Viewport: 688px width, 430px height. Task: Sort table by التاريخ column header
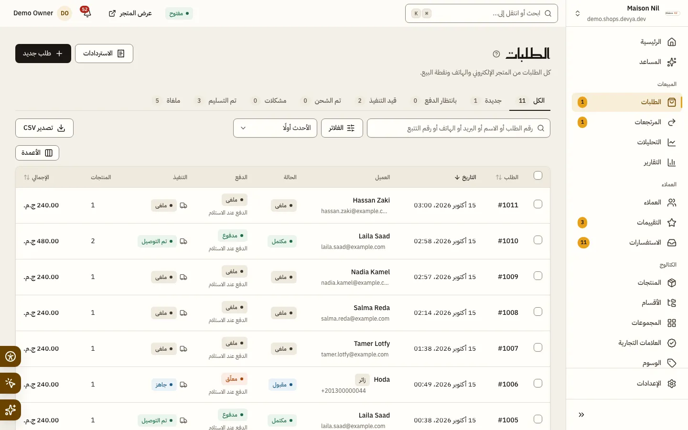click(x=465, y=177)
